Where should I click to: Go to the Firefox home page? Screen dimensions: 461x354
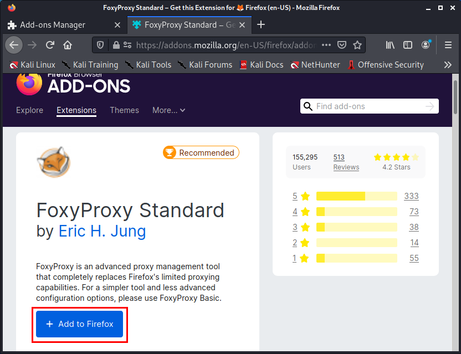point(68,45)
